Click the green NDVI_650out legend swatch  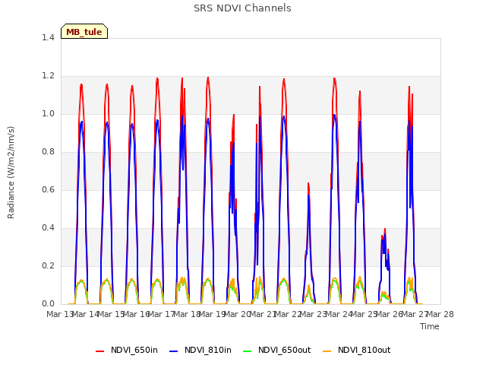point(248,351)
